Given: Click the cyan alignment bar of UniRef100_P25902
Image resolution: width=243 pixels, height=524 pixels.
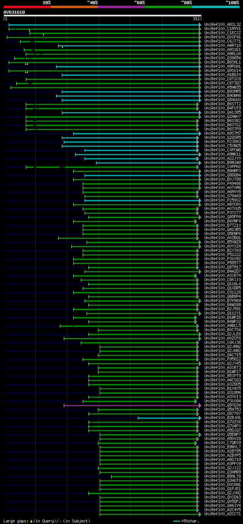Looking at the screenshot, I should [x=142, y=200].
